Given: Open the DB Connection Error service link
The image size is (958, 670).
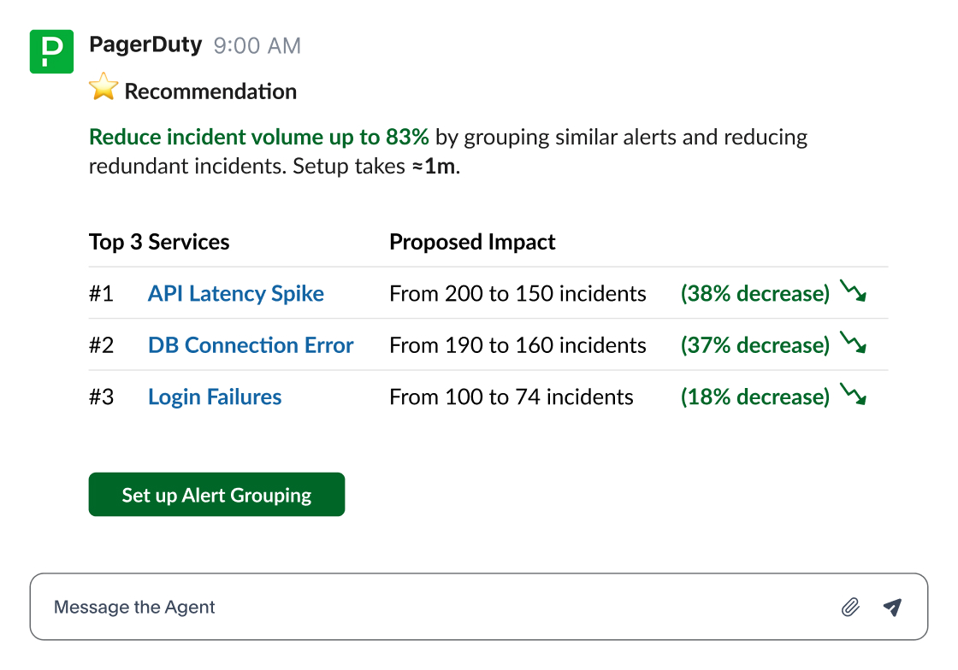Looking at the screenshot, I should coord(251,345).
